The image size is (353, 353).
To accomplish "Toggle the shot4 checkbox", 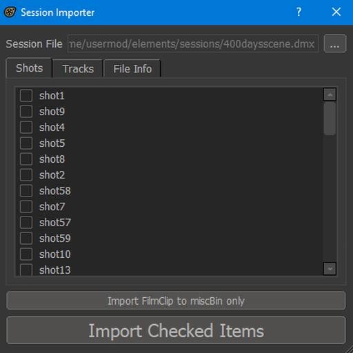I will pos(26,127).
